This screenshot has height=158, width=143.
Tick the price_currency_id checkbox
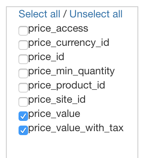(23, 45)
